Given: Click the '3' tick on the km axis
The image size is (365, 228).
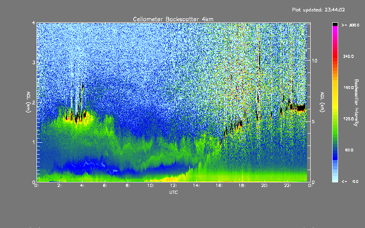Looking at the screenshot, I should coord(34,62).
